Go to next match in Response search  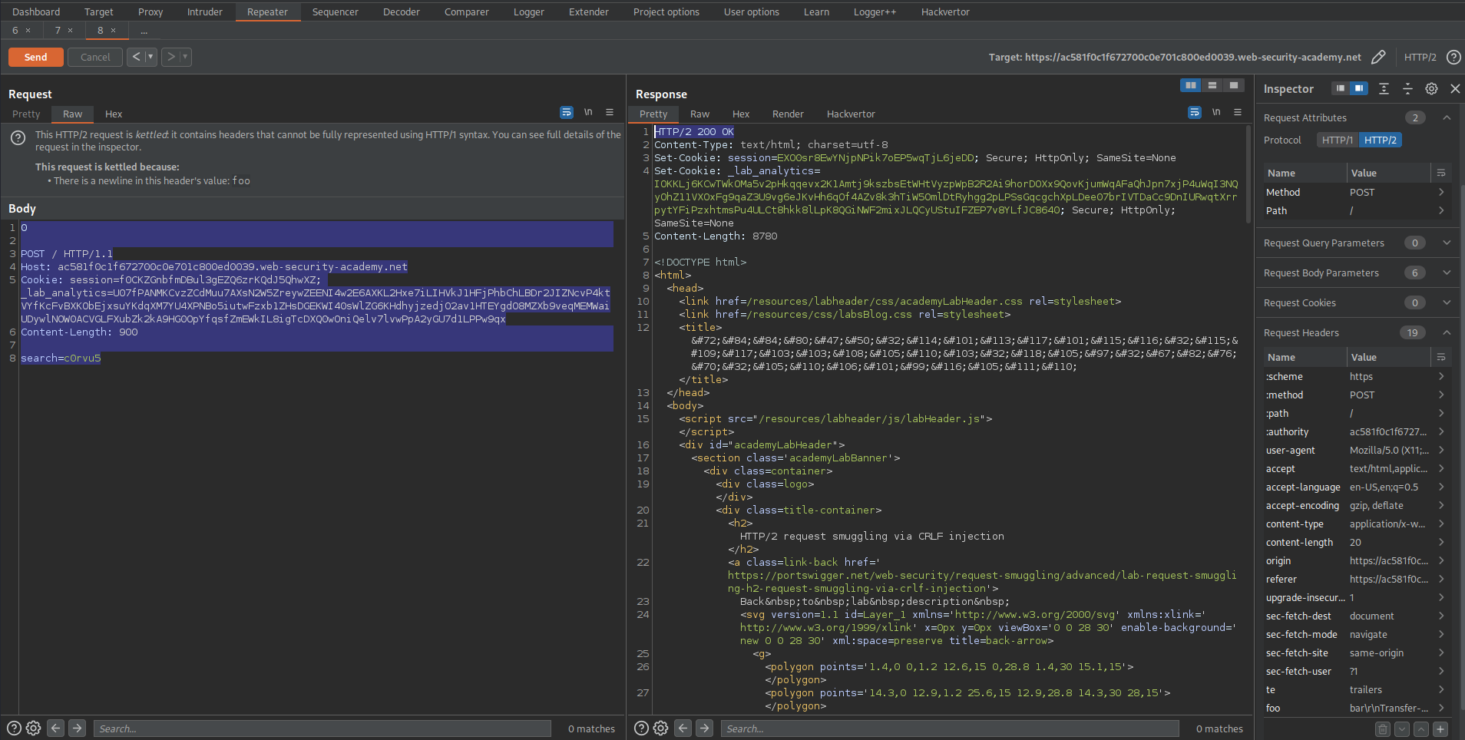(x=704, y=728)
